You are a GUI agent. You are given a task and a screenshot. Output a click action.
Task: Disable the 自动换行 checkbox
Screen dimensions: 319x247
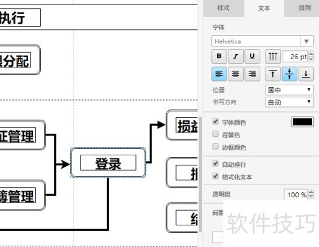tap(216, 164)
